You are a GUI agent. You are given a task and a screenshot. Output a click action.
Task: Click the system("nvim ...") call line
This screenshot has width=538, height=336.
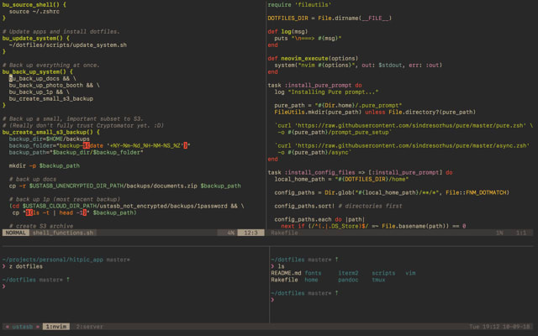pos(358,66)
